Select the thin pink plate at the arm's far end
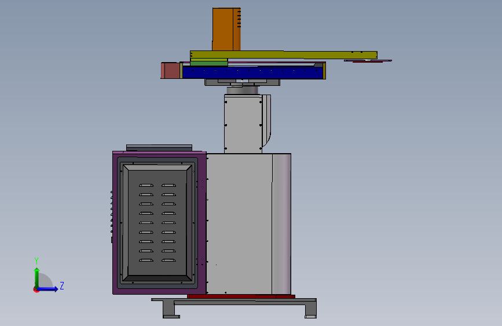The width and height of the screenshot is (502, 326). coord(368,61)
